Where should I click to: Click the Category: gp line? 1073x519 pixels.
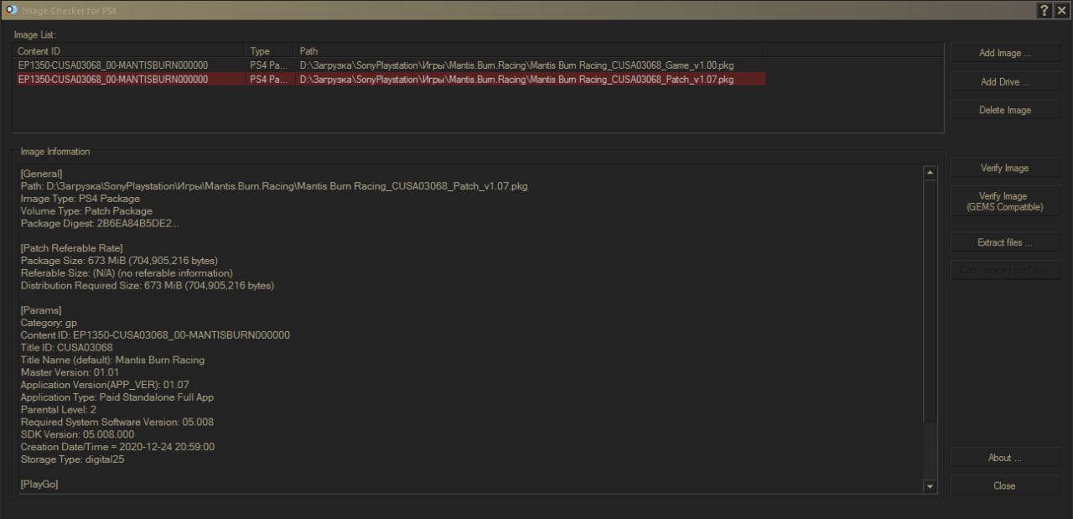pyautogui.click(x=49, y=323)
